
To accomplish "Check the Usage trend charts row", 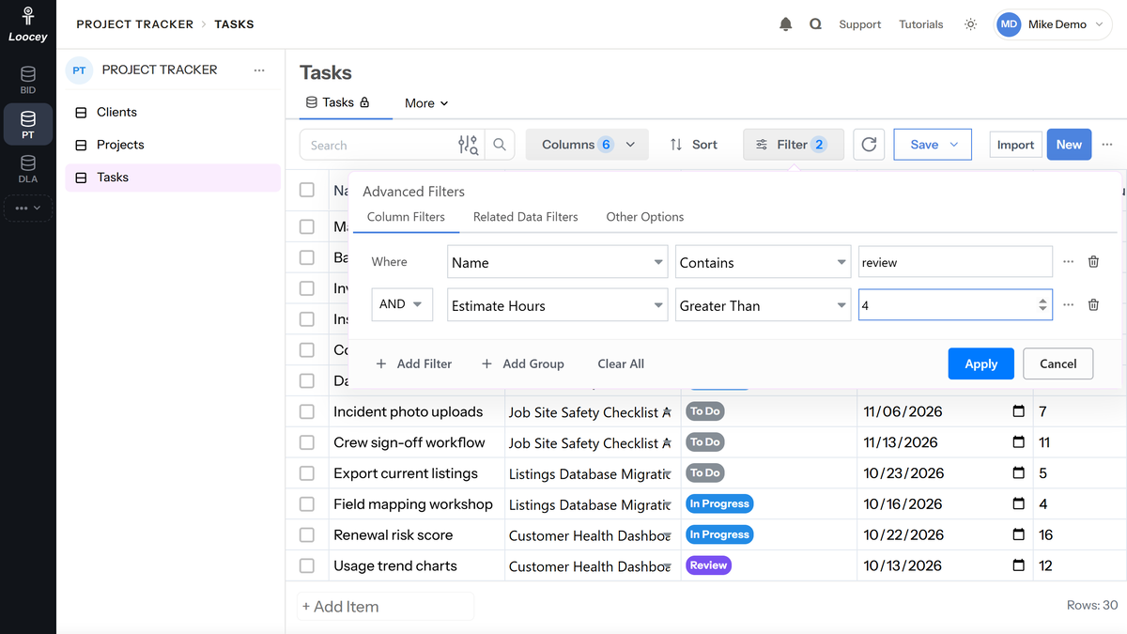I will (307, 565).
